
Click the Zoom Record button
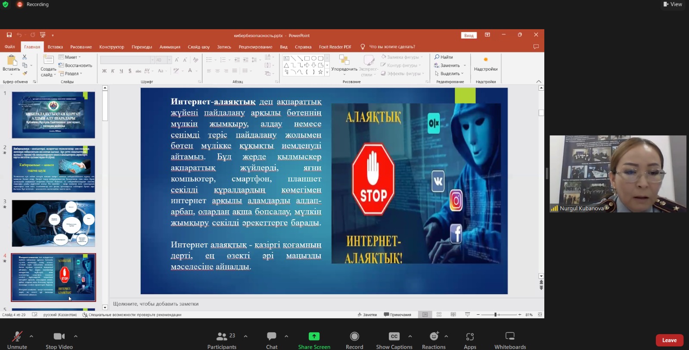(354, 340)
